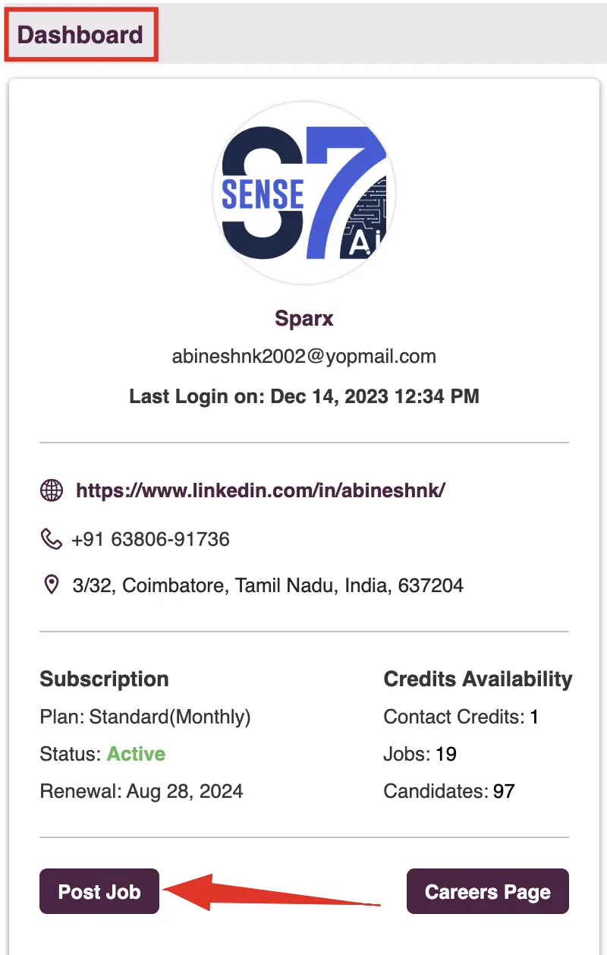Click the Coimbatore address text

tap(268, 586)
